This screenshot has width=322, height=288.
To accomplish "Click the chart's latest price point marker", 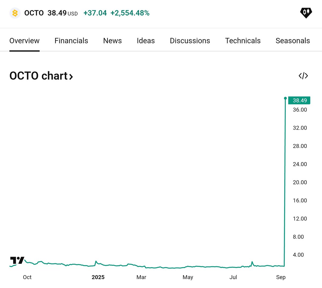I will click(x=285, y=98).
